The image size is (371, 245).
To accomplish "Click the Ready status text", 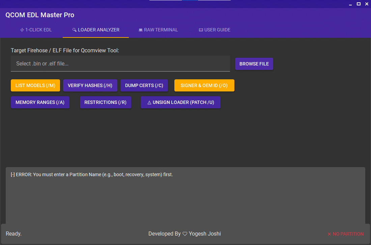I will point(13,234).
